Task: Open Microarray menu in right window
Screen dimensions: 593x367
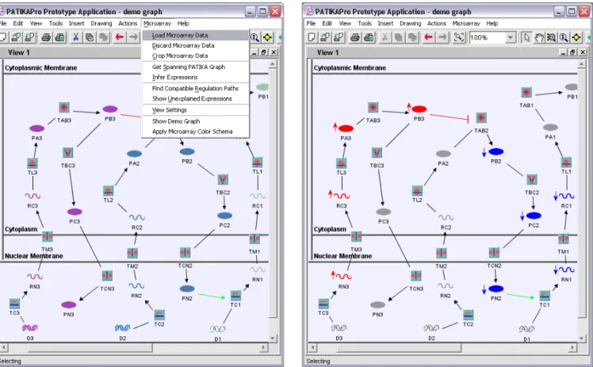Action: [x=466, y=24]
